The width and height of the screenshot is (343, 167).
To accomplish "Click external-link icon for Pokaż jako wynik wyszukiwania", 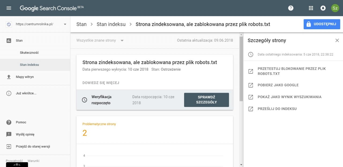I will click(x=251, y=97).
